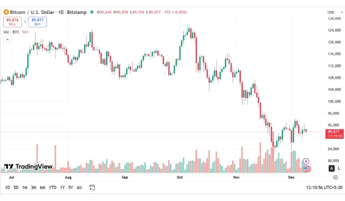Image resolution: width=345 pixels, height=201 pixels.
Task: Select the All time range
Action: (79, 188)
